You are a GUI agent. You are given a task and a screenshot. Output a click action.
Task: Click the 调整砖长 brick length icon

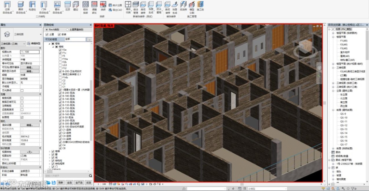(x=94, y=4)
